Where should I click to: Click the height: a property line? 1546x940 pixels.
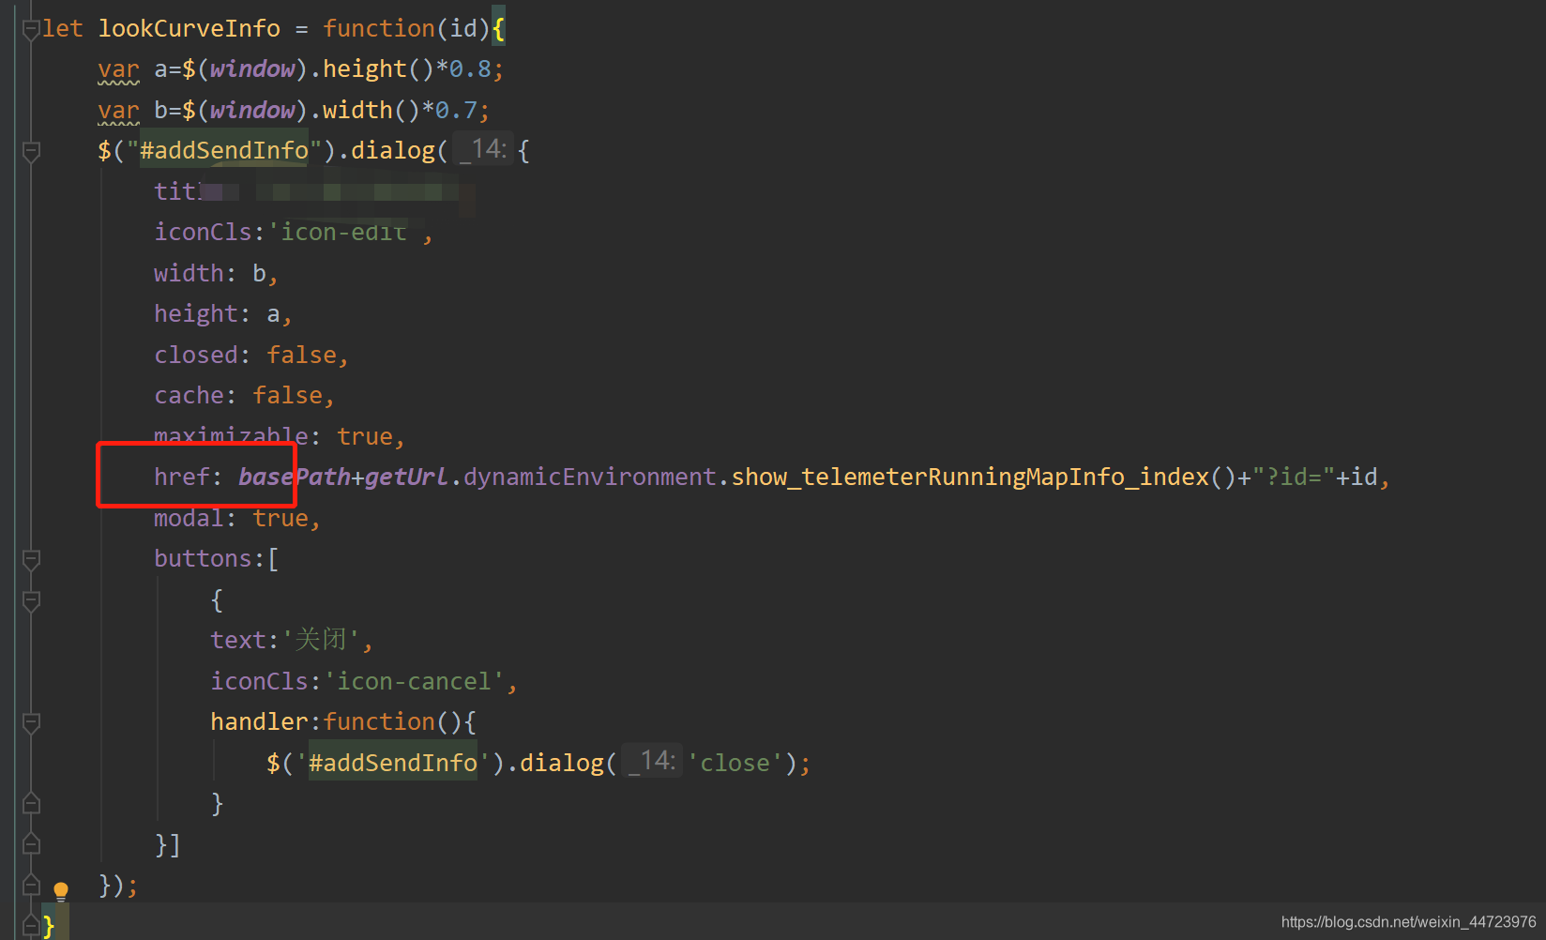[x=223, y=314]
